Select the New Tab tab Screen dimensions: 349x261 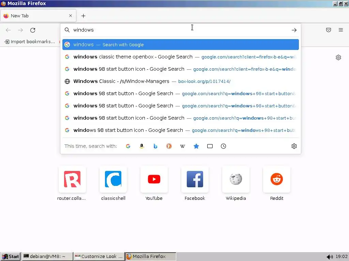pos(38,16)
